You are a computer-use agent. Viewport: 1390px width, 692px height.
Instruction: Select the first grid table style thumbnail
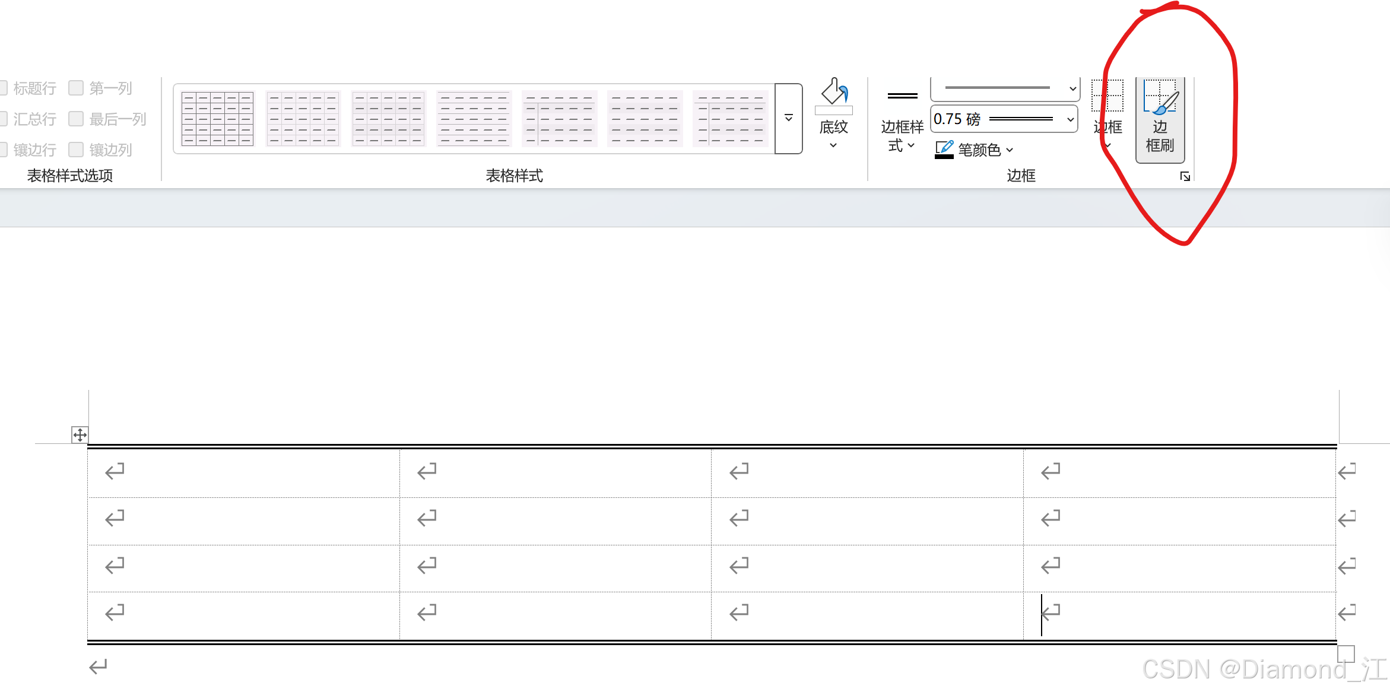217,118
